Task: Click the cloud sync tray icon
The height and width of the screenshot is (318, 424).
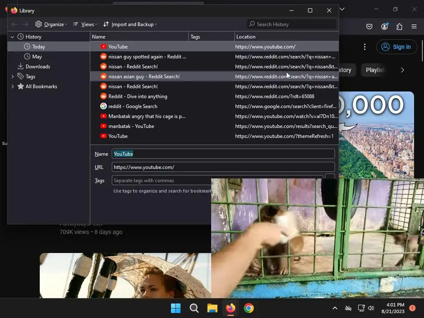Action: [x=348, y=308]
